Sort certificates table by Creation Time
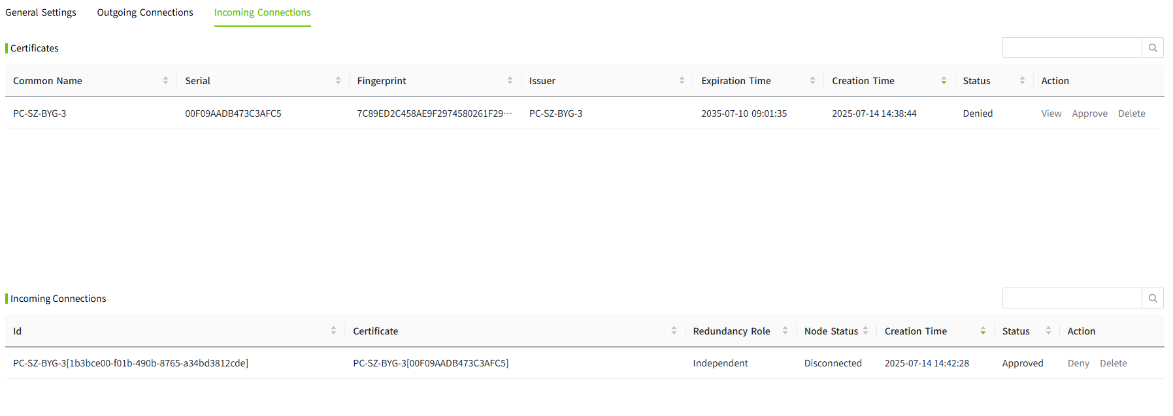This screenshot has height=416, width=1173. point(943,81)
